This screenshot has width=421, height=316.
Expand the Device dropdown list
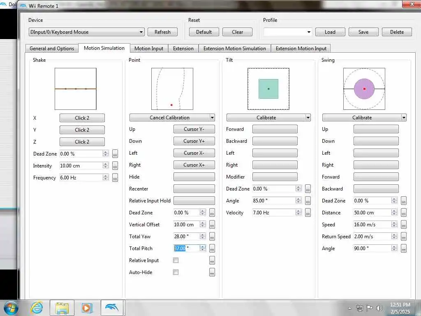(x=141, y=32)
